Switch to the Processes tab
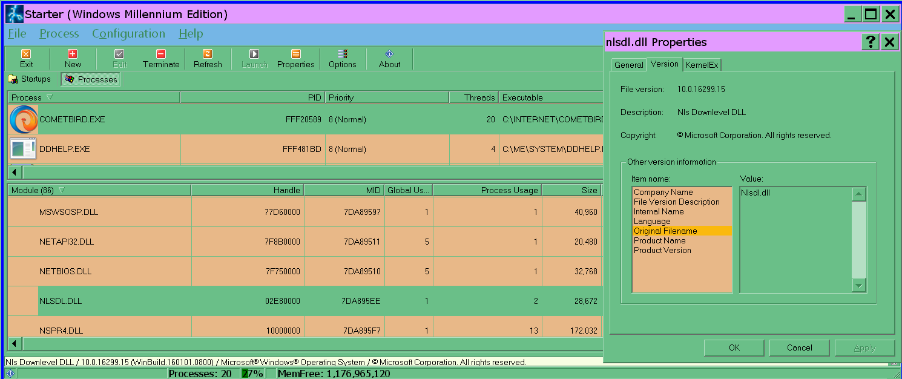This screenshot has width=902, height=379. (91, 79)
